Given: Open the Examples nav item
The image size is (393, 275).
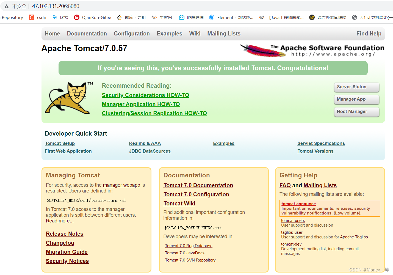Looking at the screenshot, I should pos(170,34).
